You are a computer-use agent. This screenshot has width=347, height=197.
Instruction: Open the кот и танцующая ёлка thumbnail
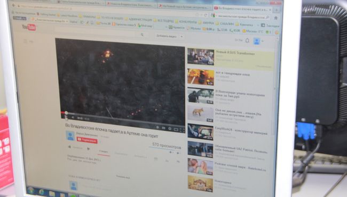(x=201, y=77)
